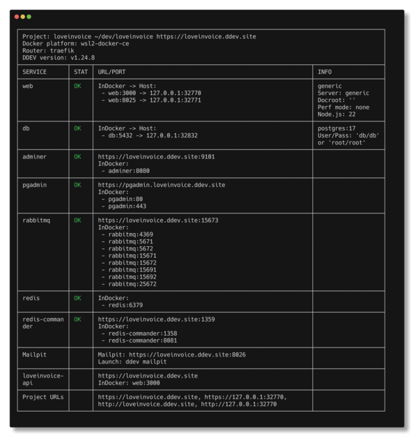Viewport: 418px width, 441px height.
Task: Click the STAT column header
Action: click(x=81, y=72)
